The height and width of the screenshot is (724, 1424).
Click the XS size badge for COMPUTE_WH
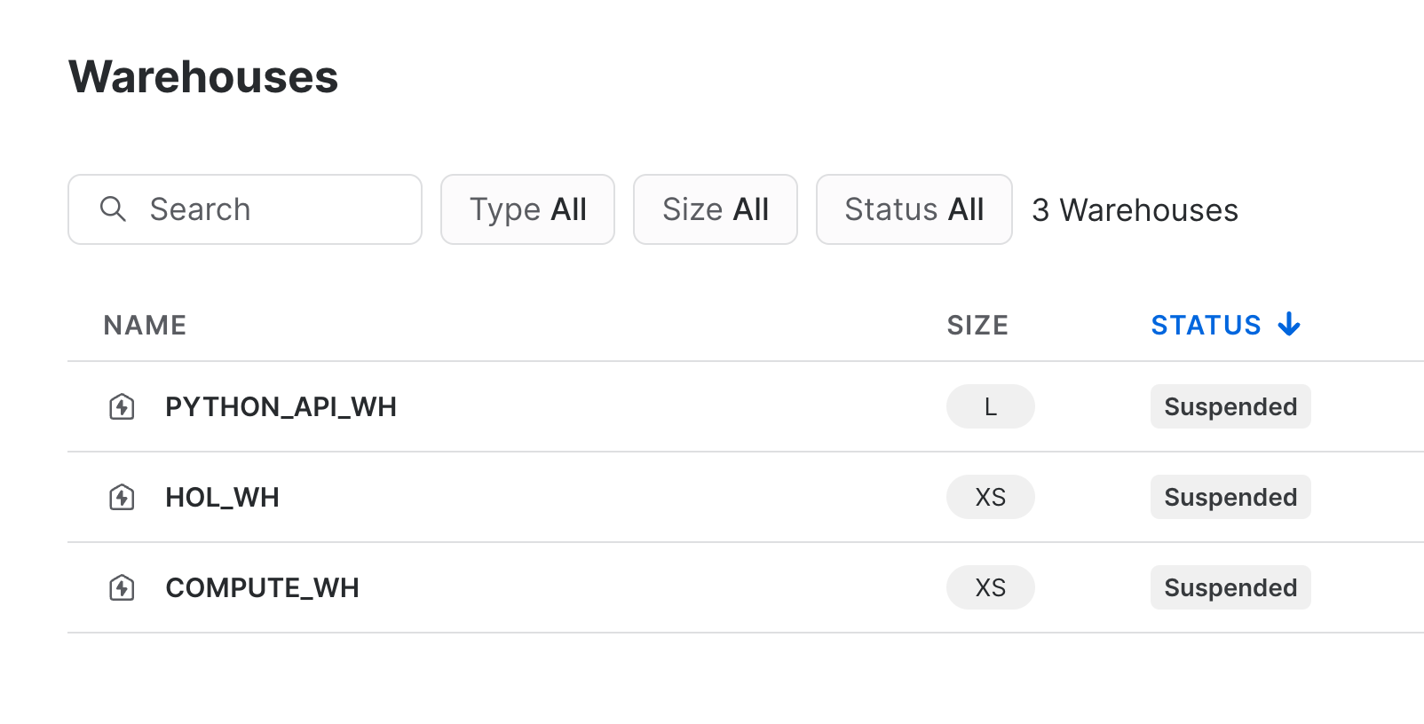pos(990,587)
